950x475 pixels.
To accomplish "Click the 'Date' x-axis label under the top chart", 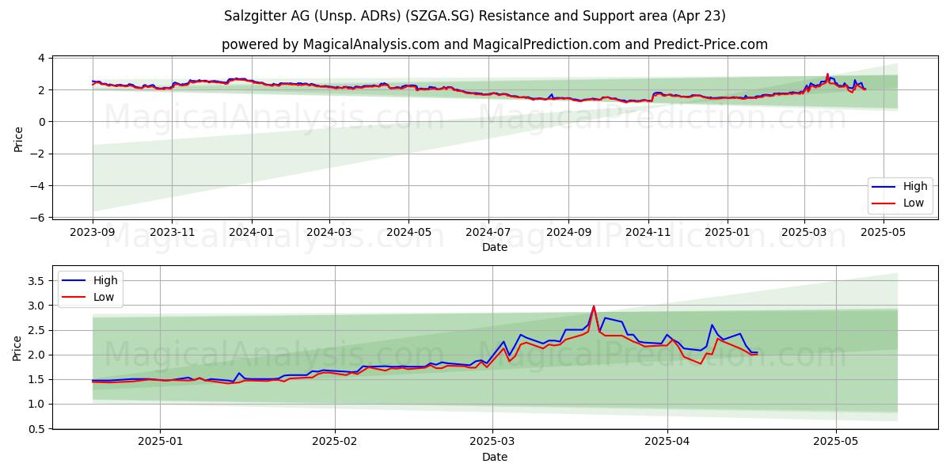I will (495, 247).
